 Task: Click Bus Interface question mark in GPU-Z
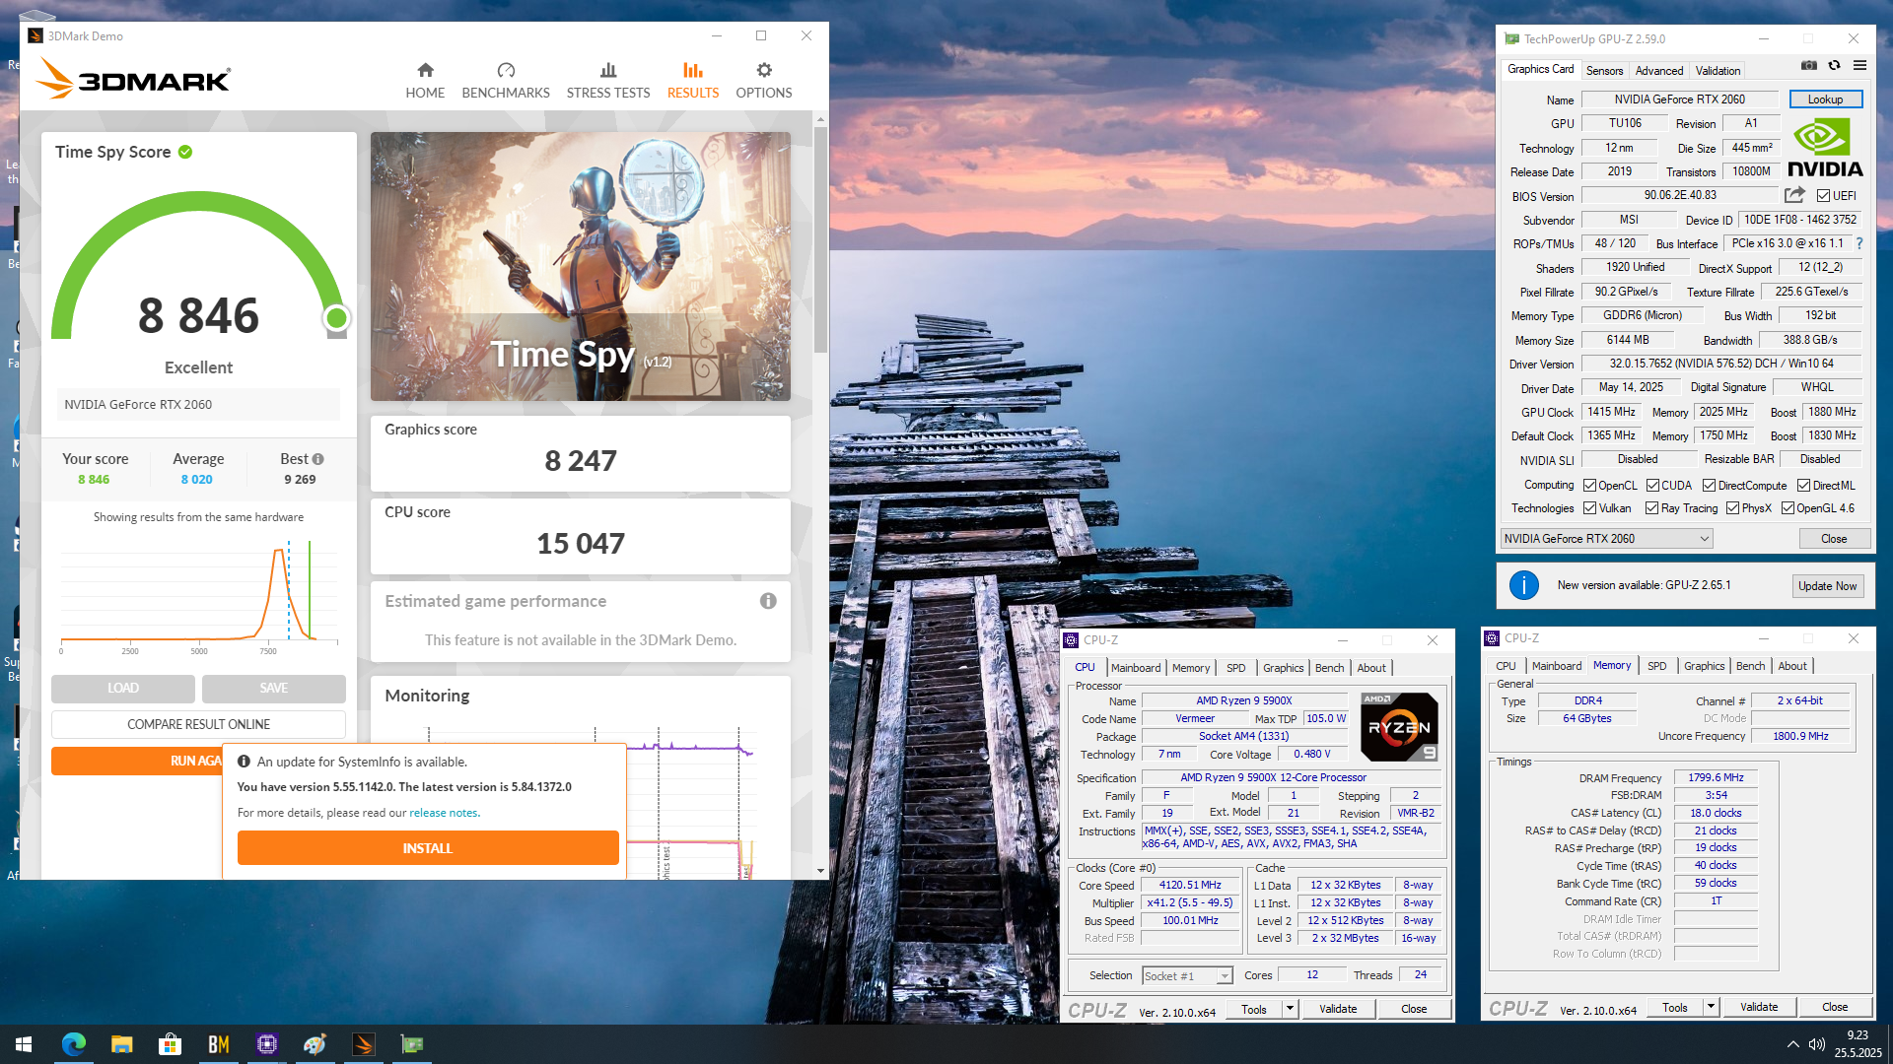1859,243
